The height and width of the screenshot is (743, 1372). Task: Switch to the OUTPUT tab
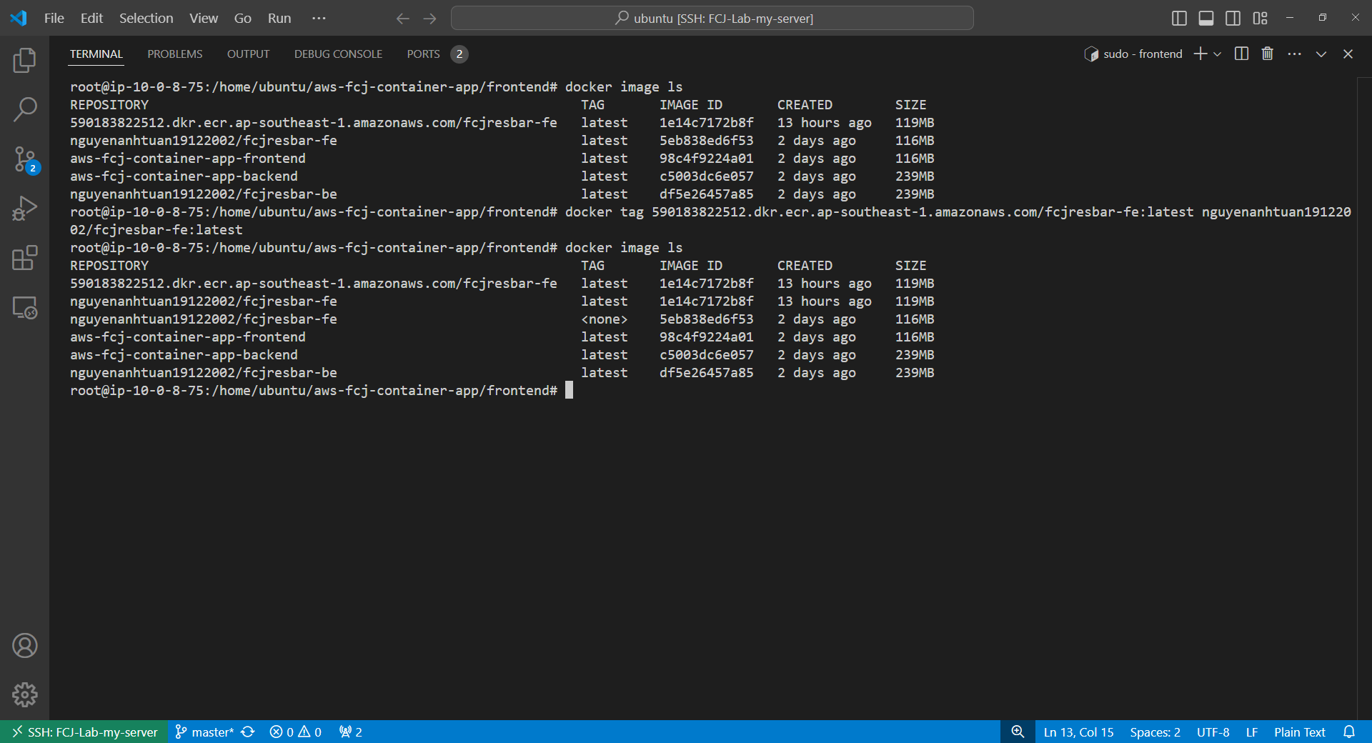[248, 54]
